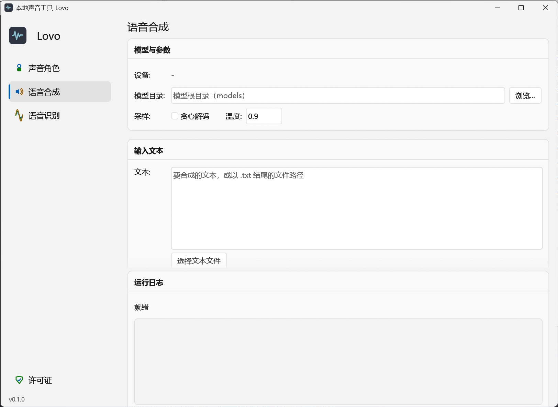Click the 语音合成 page title

point(148,27)
